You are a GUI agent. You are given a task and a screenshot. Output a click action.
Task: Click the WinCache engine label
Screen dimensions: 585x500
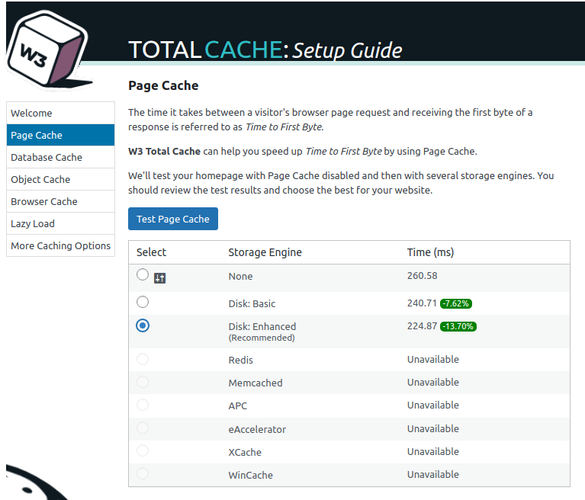tap(250, 475)
